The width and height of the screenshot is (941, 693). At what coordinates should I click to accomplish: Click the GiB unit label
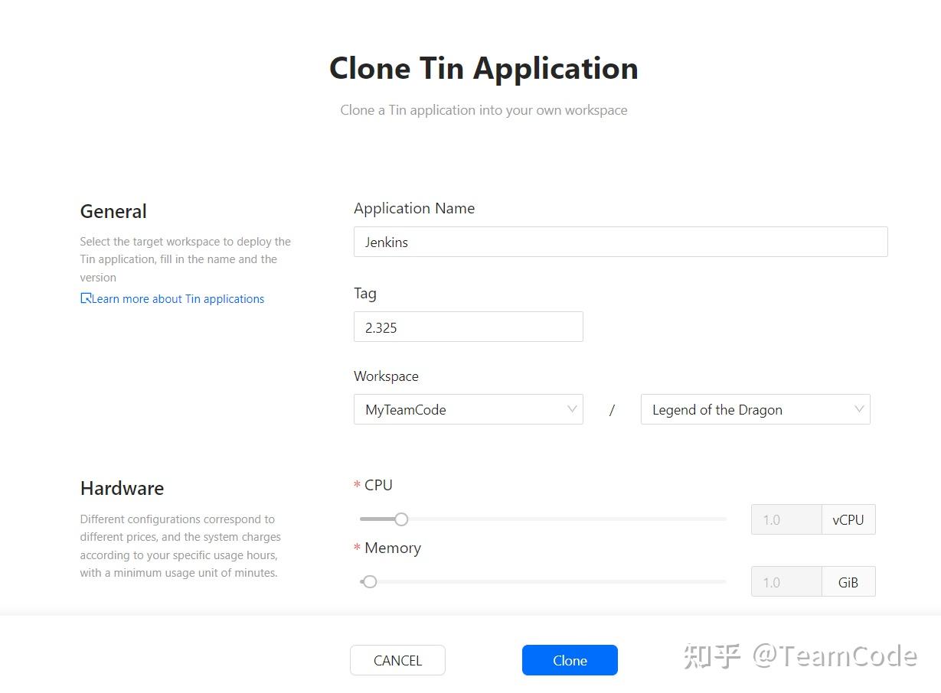(x=848, y=582)
